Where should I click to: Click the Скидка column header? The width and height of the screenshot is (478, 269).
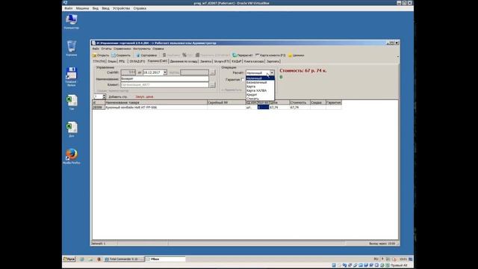[317, 102]
